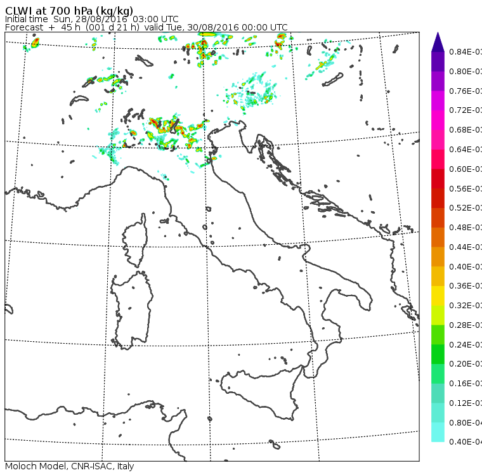The height and width of the screenshot is (475, 482).
Task: Select the 'Initial time Sun, 28/08/2016 03:00 UTC' line
Action: click(91, 19)
